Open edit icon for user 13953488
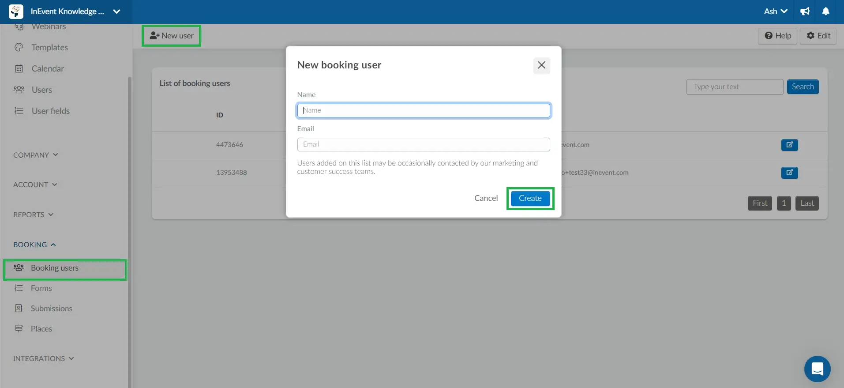 pyautogui.click(x=790, y=173)
